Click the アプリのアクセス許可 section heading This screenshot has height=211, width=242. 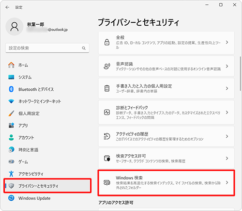pos(116,202)
